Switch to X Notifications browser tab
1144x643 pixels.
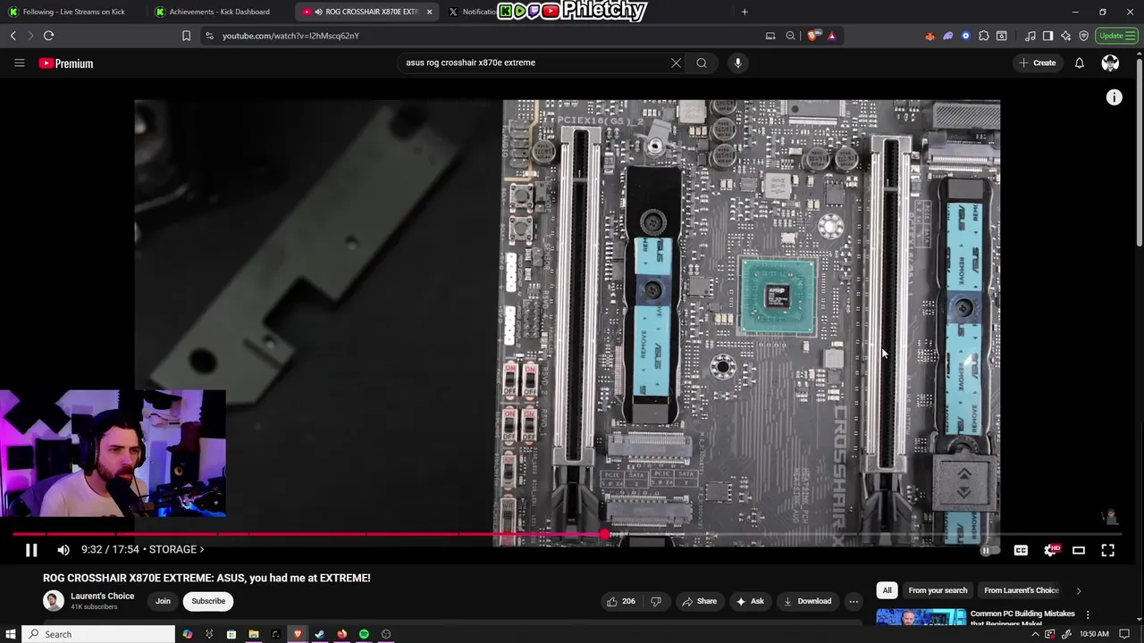point(472,12)
